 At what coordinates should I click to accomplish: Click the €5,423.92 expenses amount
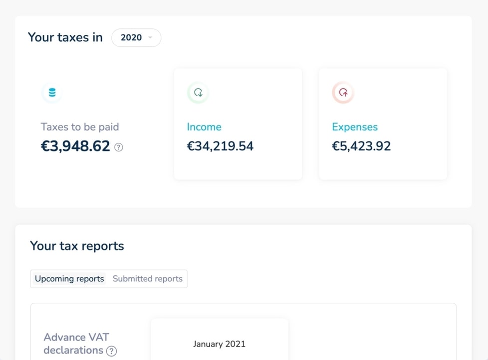pos(361,146)
